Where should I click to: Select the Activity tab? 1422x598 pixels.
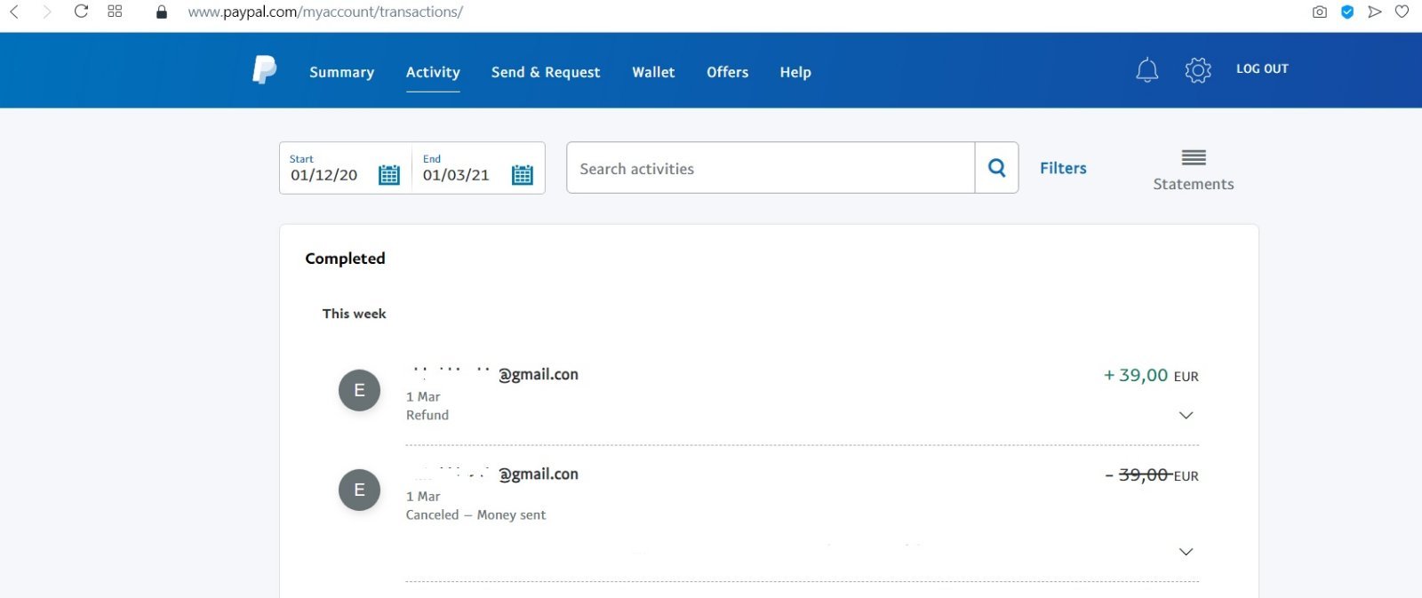coord(433,72)
